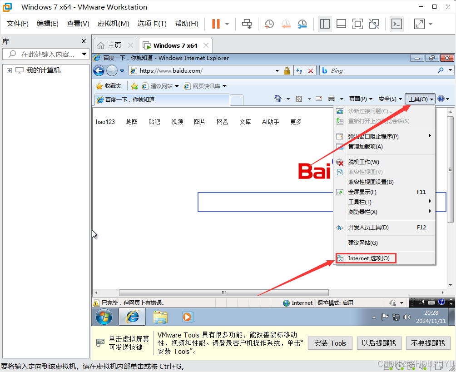Screen dimensions: 456x372
Task: Click the RSS feeds icon
Action: click(299, 99)
